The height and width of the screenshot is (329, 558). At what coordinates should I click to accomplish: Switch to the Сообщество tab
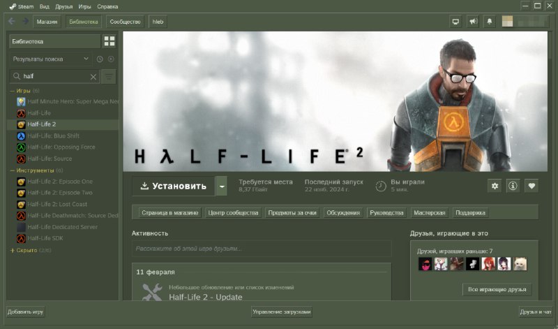click(125, 22)
